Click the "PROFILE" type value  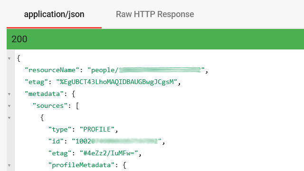pyautogui.click(x=97, y=129)
